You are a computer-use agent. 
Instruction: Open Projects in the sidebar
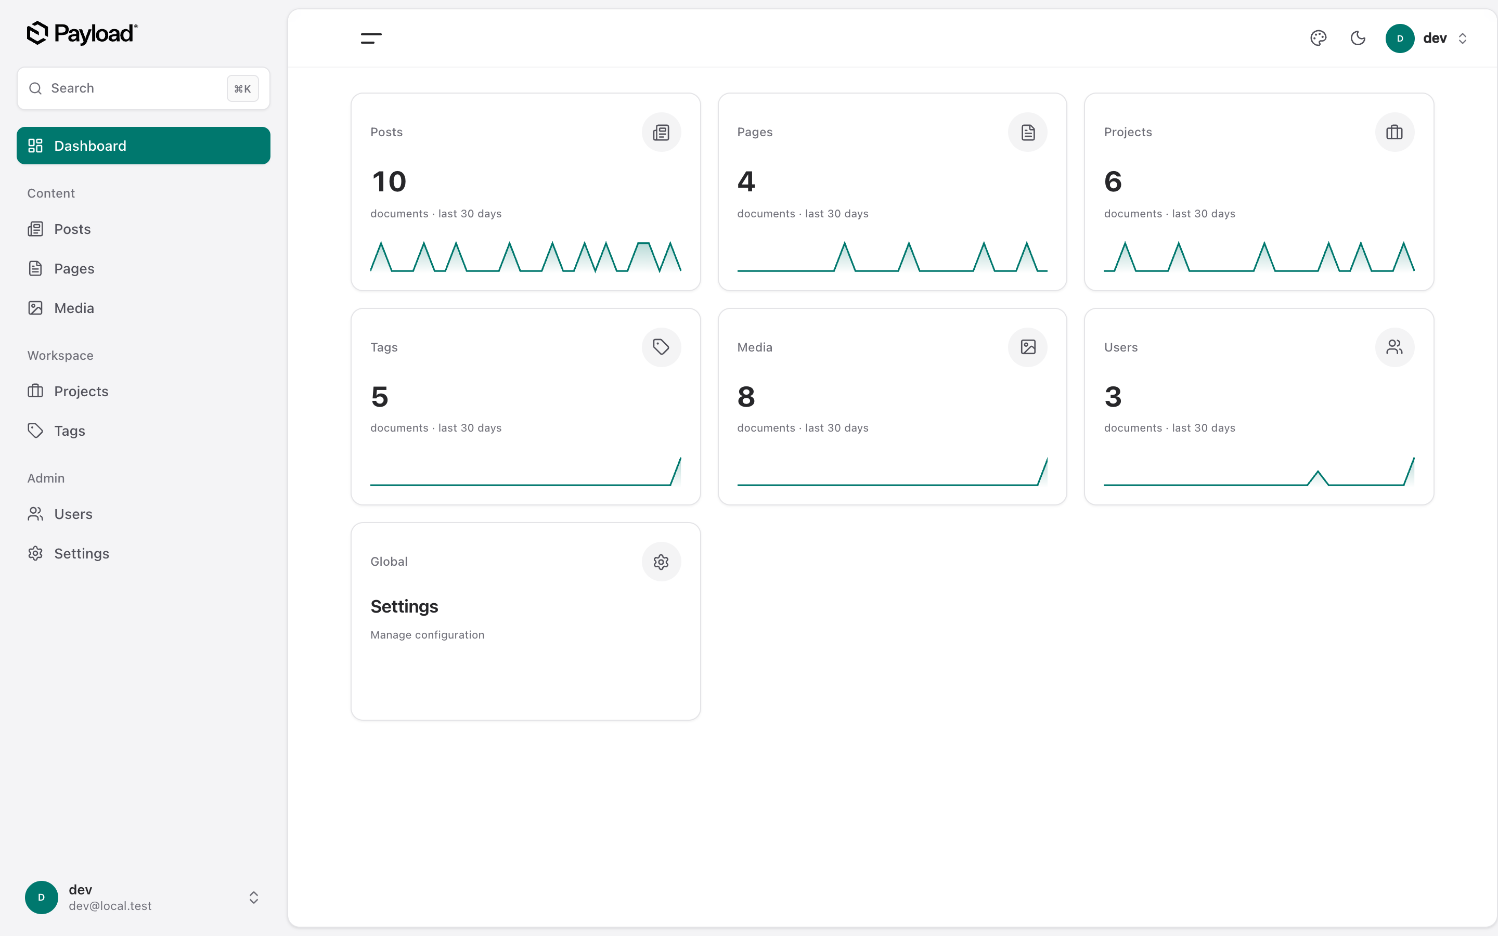[x=144, y=391]
